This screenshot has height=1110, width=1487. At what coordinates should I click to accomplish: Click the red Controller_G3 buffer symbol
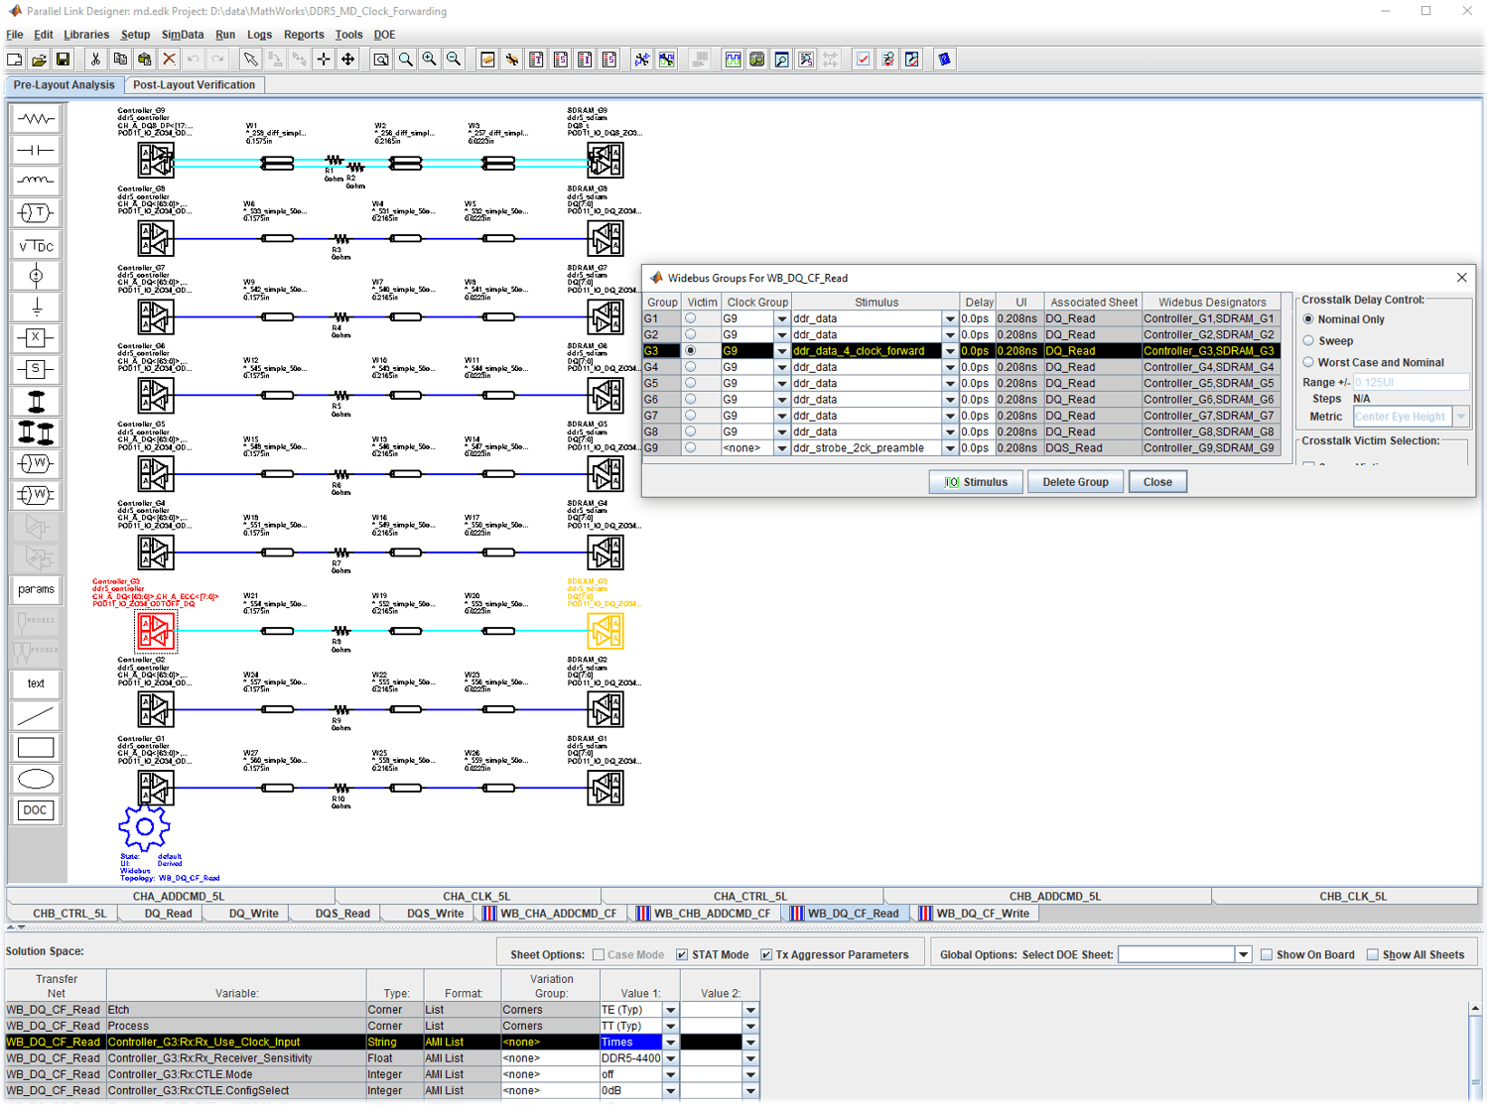(x=156, y=631)
